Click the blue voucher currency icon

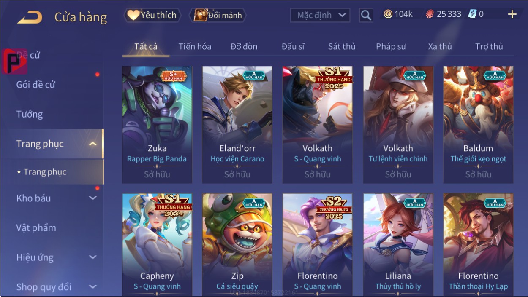pyautogui.click(x=472, y=14)
